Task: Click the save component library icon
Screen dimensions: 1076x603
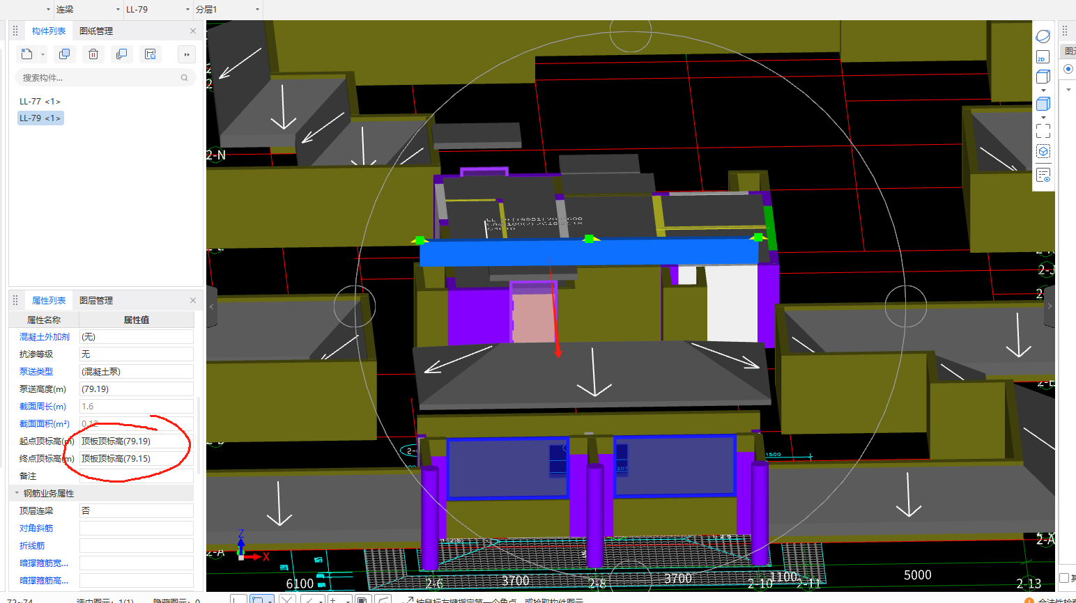Action: (x=150, y=54)
